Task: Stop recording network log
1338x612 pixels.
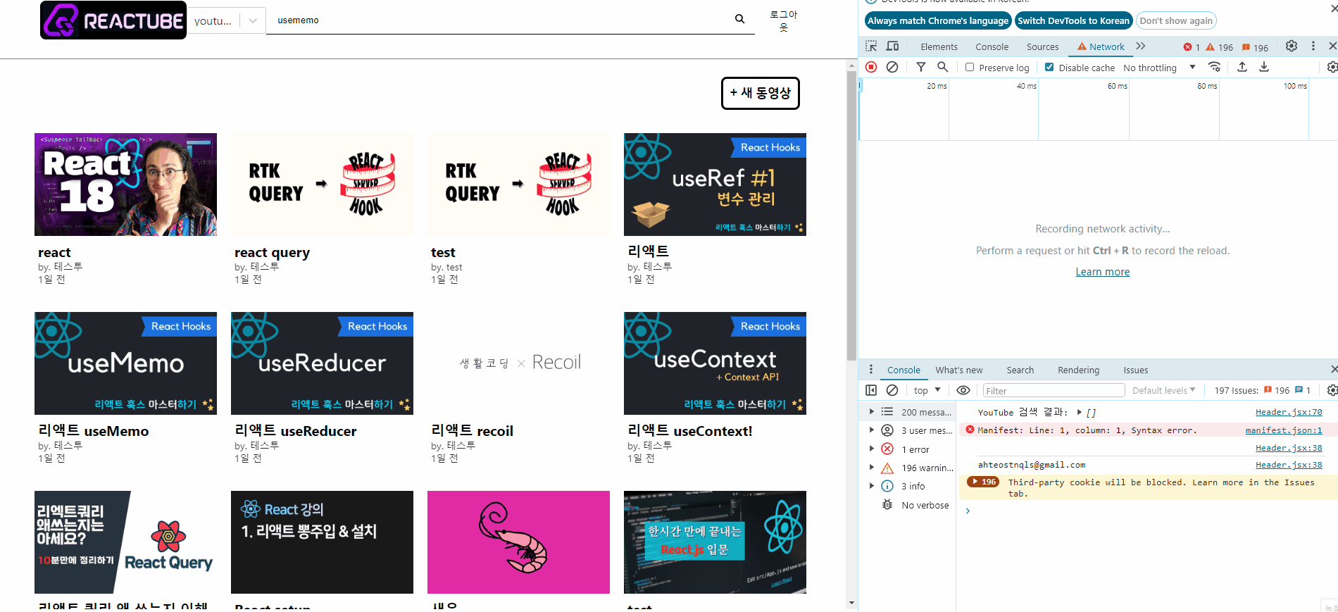Action: (871, 67)
